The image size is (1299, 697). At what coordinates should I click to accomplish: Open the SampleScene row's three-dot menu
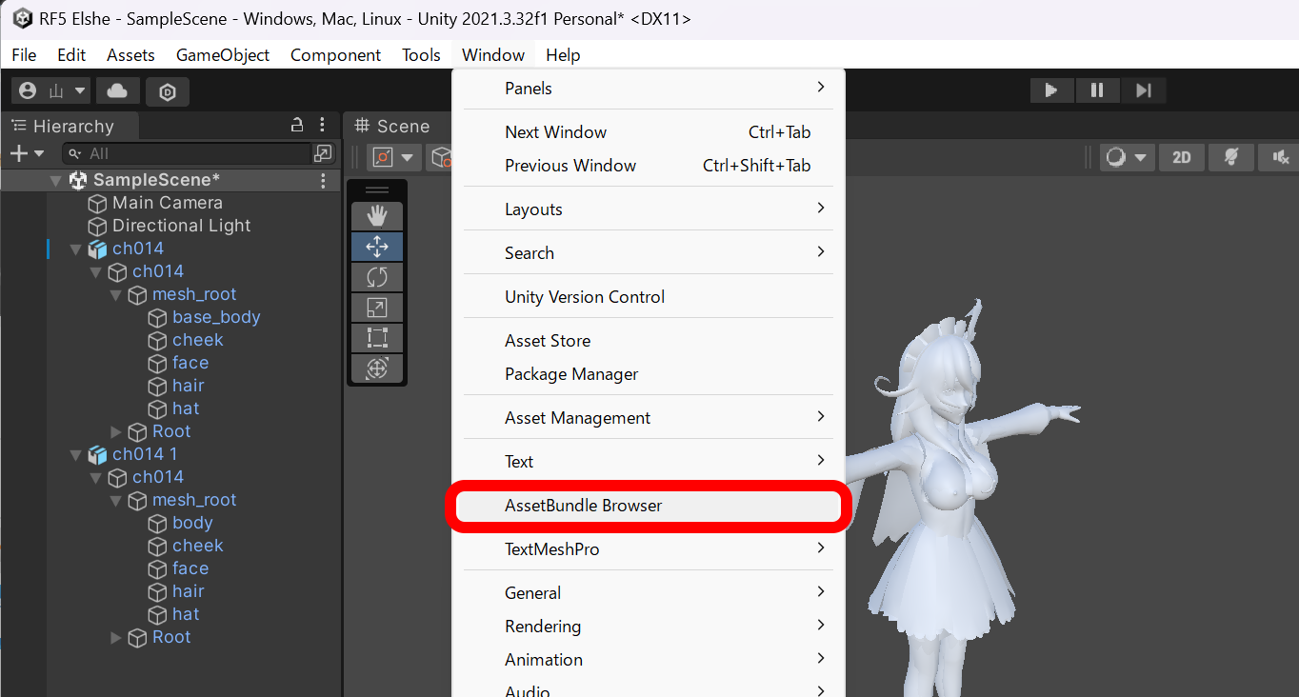coord(323,180)
